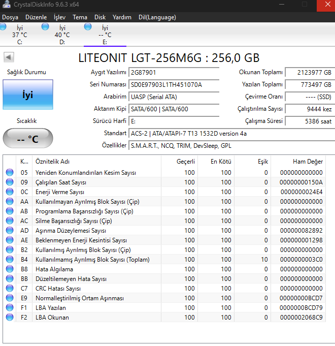Viewport: 335px width, 346px height.
Task: Click rotation rate value ---- (SSD)
Action: pyautogui.click(x=310, y=97)
